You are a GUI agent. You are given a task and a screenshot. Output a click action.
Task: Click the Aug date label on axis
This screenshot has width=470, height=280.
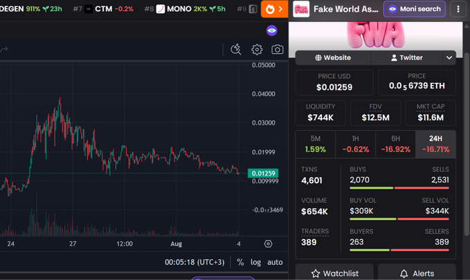[177, 244]
